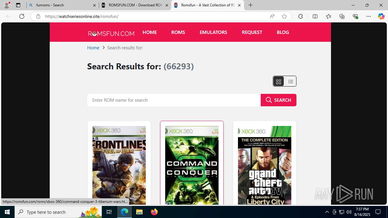Open Command & Conquer 3 cover

(192, 165)
